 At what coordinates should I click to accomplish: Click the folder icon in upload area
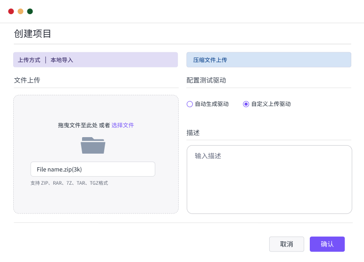(93, 145)
